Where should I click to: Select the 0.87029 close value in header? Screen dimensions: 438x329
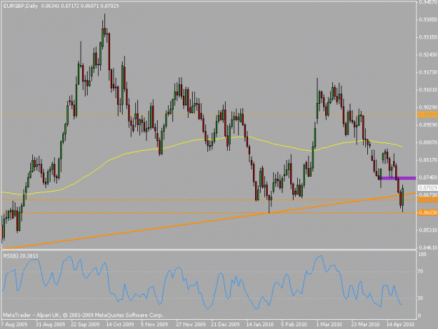coord(109,6)
